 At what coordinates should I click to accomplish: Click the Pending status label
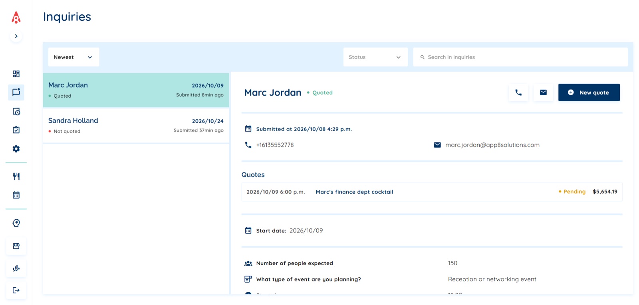[572, 192]
